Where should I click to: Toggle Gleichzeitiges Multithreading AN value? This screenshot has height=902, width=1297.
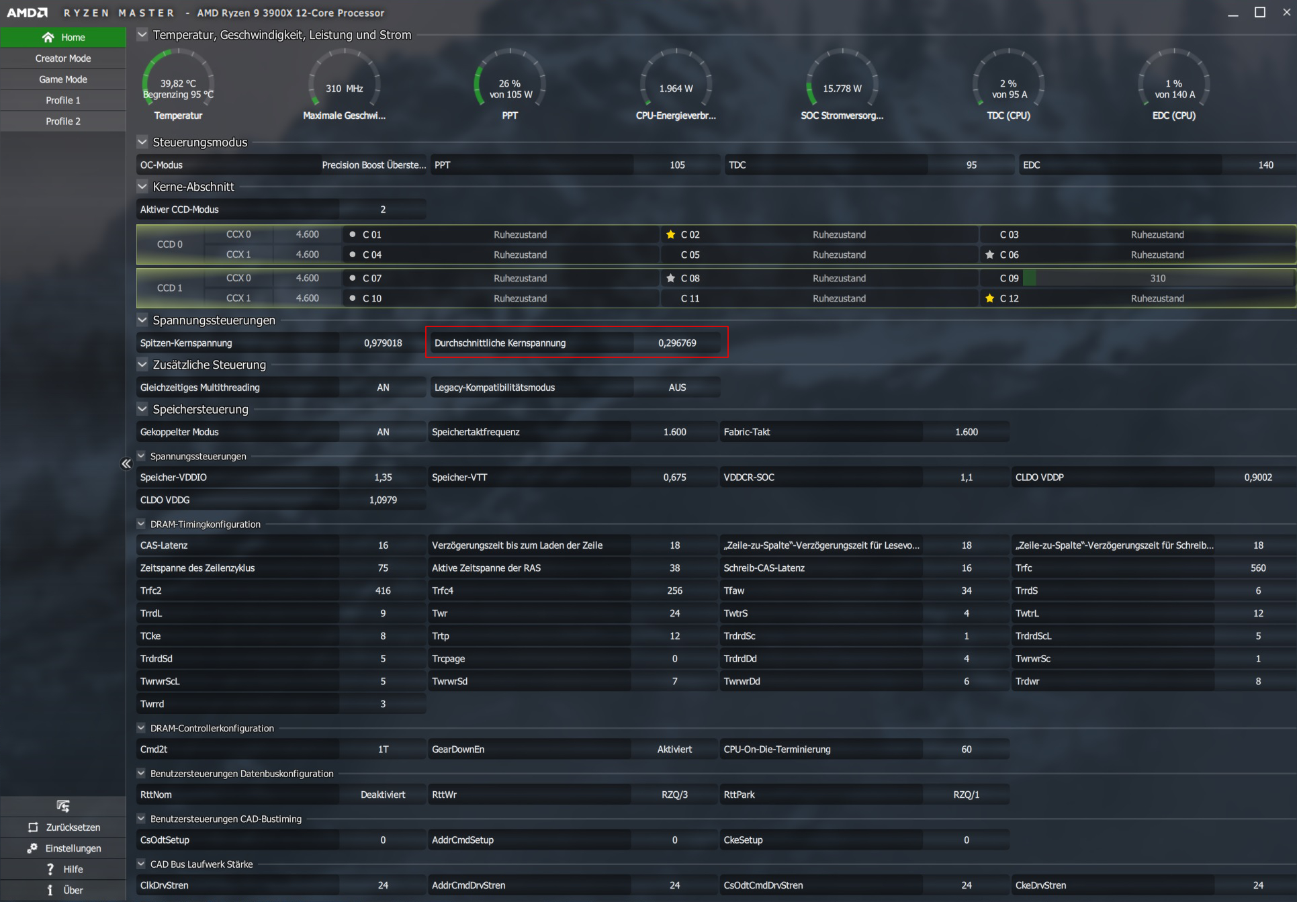coord(383,388)
